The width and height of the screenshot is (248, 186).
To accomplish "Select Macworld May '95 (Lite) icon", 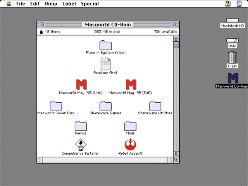I will [x=81, y=84].
